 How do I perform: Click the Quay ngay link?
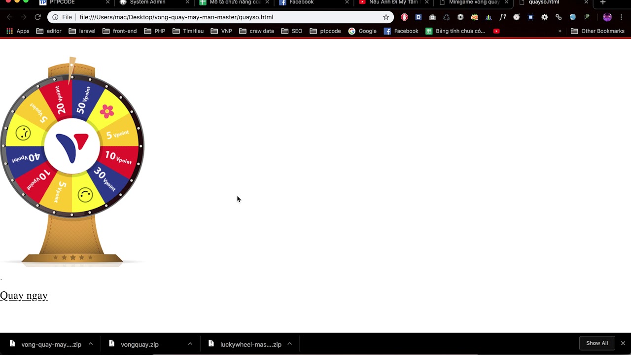pyautogui.click(x=24, y=295)
